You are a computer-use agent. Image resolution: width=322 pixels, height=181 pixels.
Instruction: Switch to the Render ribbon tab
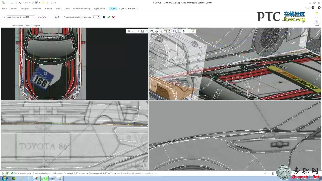click(x=49, y=9)
